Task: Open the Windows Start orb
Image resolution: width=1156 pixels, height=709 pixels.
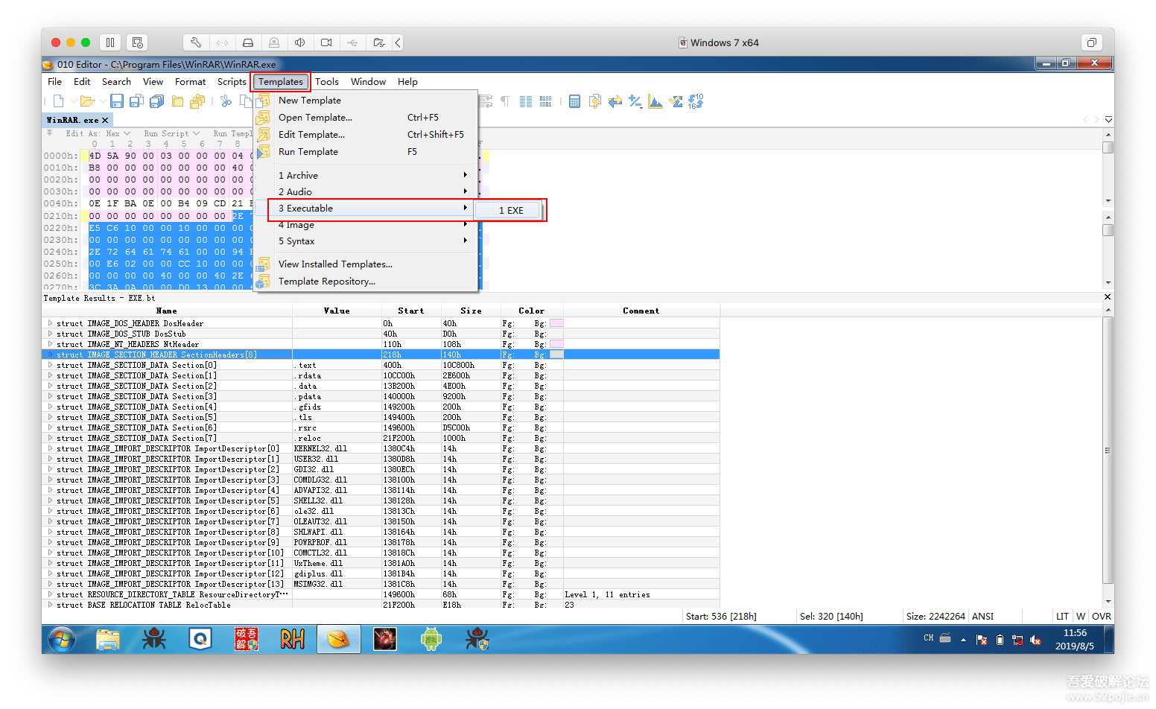Action: coord(62,639)
